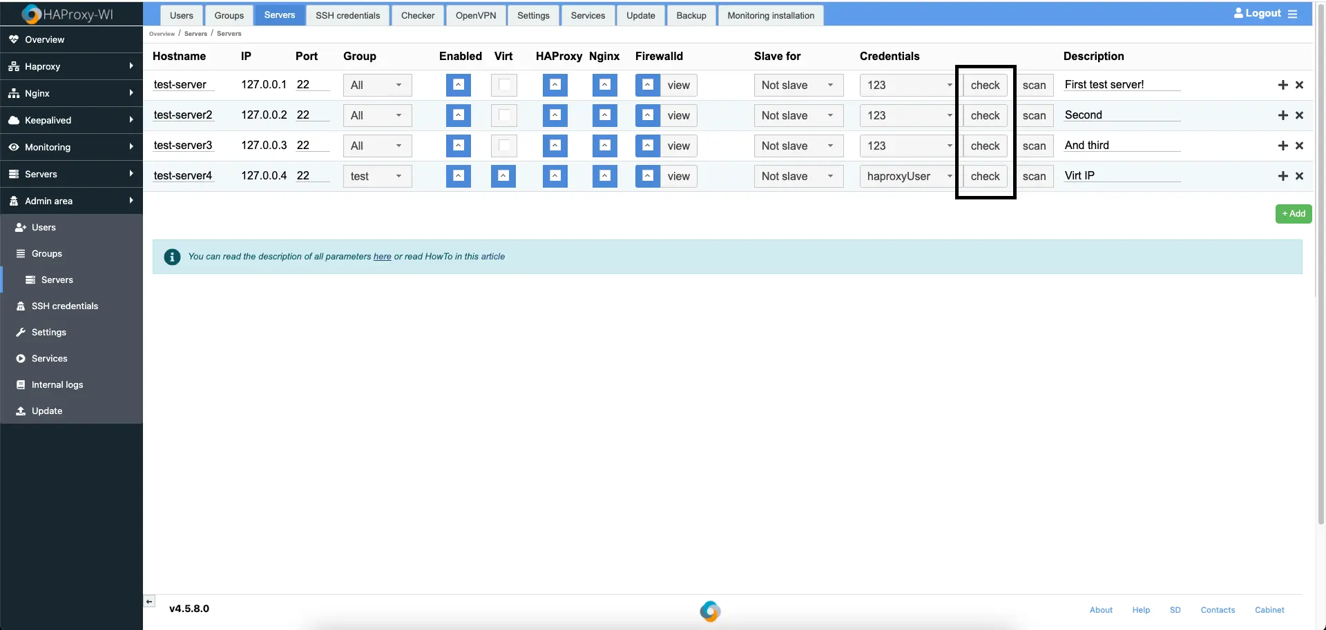Screen dimensions: 1326x630
Task: Click the plus icon for test-server row
Action: pos(1282,85)
